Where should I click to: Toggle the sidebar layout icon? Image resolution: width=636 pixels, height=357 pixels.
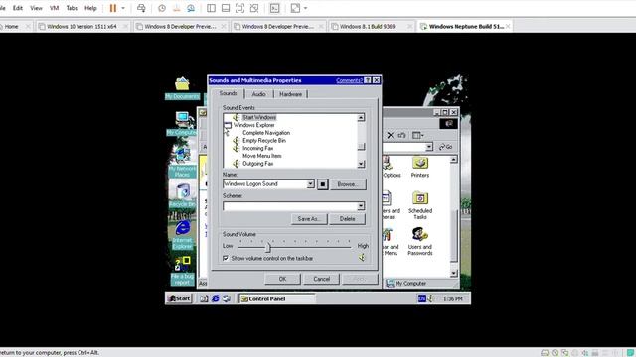tap(211, 8)
